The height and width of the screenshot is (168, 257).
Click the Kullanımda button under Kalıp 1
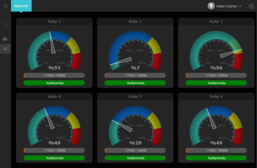[x=54, y=83]
